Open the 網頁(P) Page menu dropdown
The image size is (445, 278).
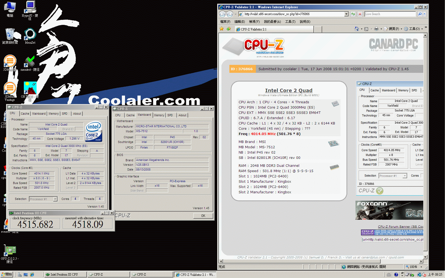click(x=393, y=29)
